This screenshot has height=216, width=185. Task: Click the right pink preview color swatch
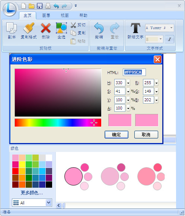[147, 120]
